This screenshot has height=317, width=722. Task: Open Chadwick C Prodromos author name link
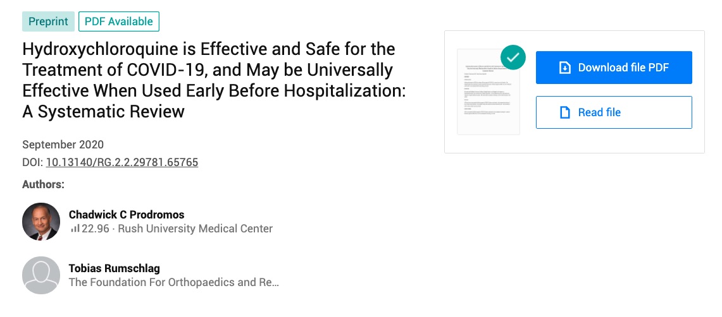pyautogui.click(x=127, y=215)
